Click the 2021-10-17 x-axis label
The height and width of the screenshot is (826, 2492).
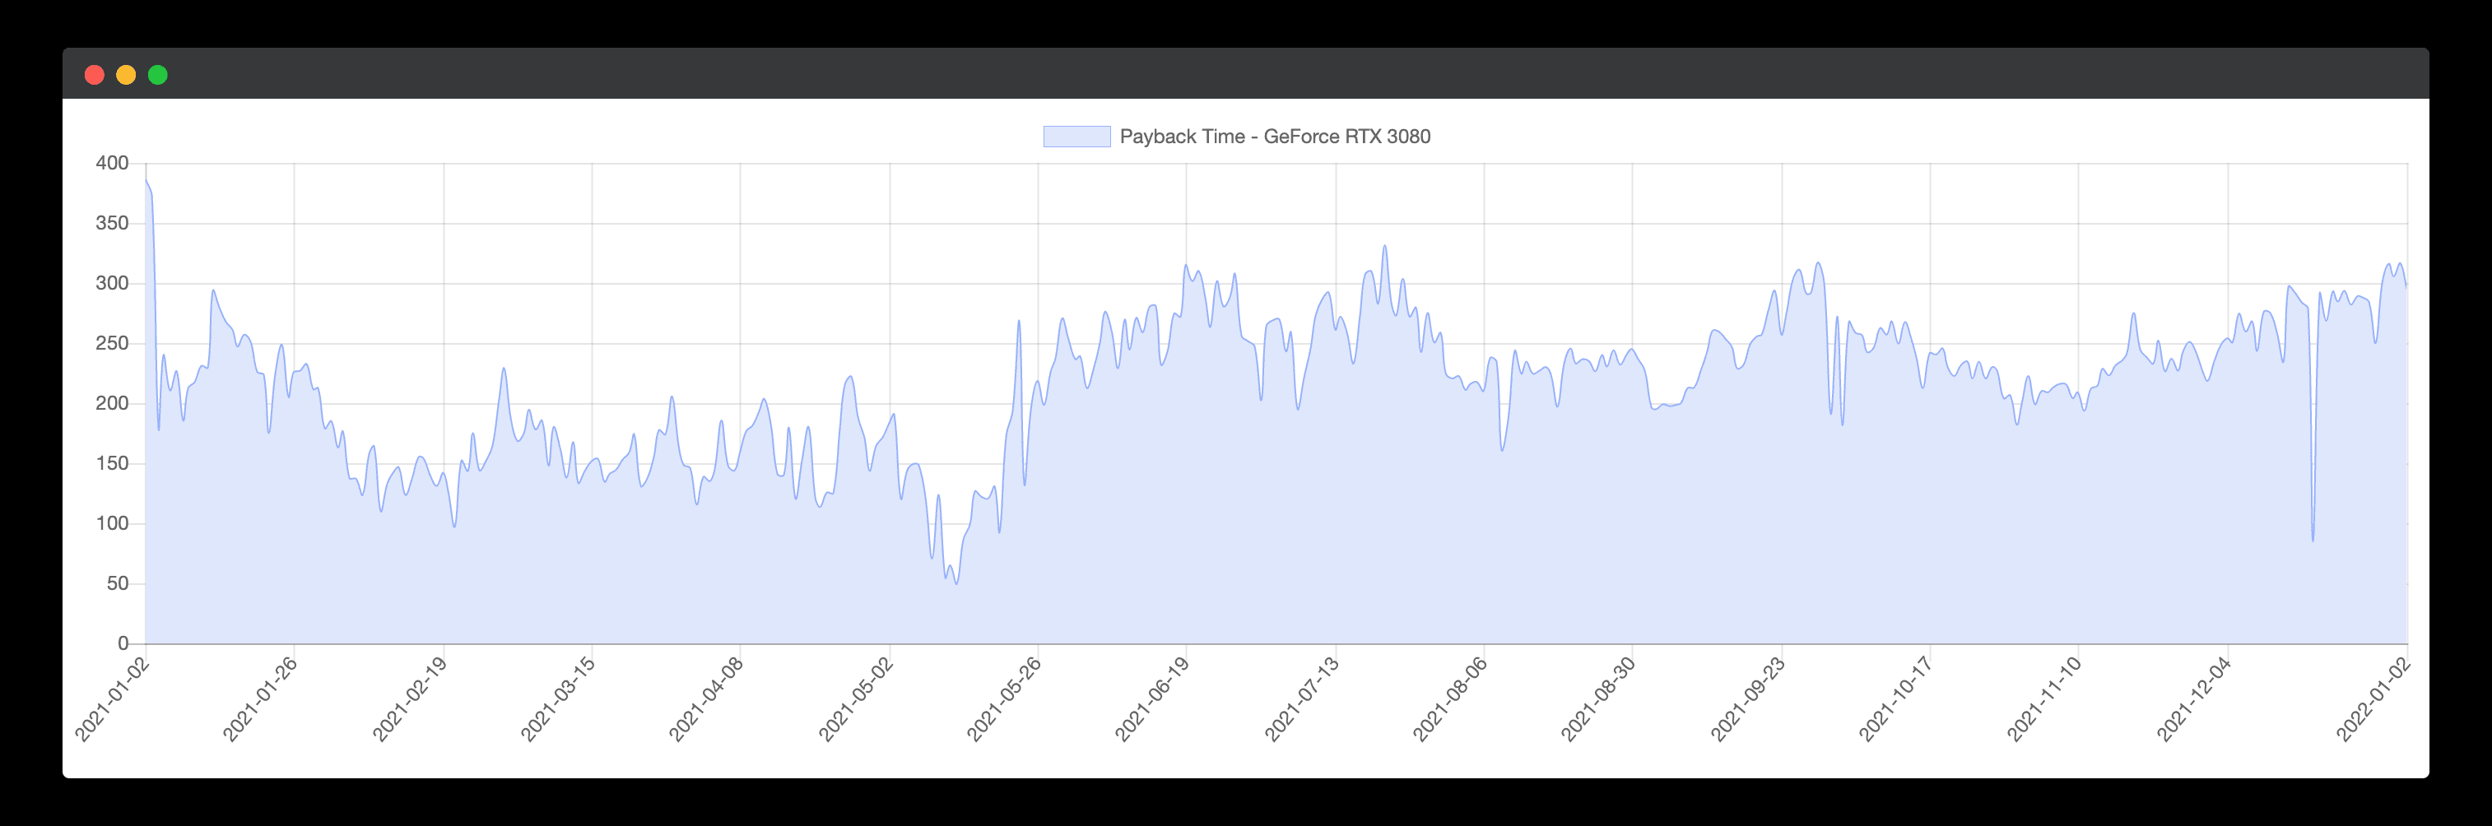coord(1896,699)
